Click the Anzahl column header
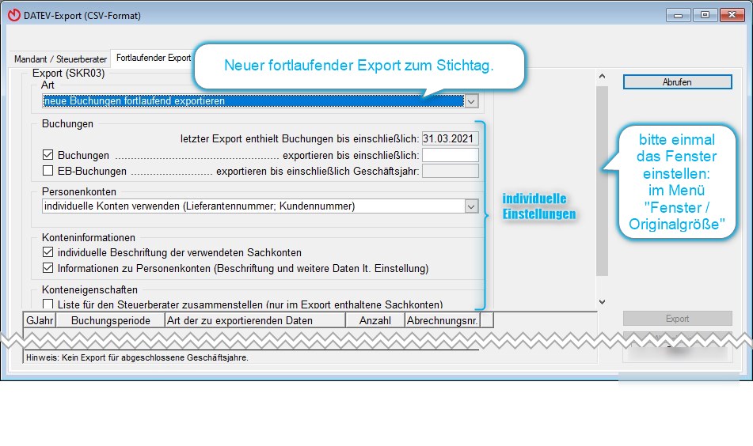This screenshot has height=446, width=753. tap(375, 320)
